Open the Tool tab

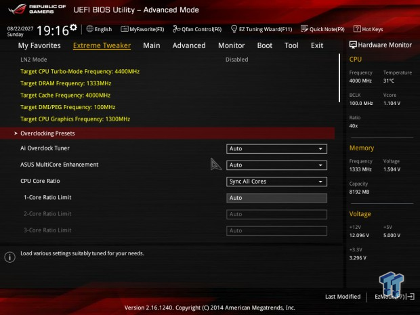pyautogui.click(x=291, y=45)
